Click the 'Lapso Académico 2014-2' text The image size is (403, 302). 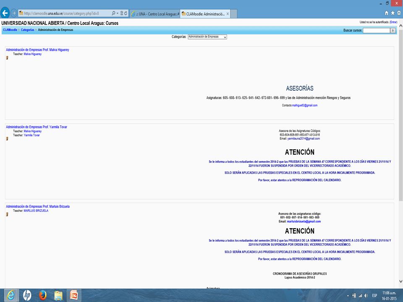point(300,278)
